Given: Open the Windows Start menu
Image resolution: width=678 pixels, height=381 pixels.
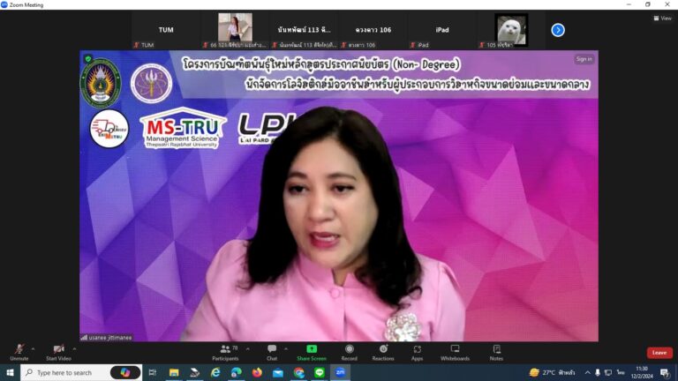Looking at the screenshot, I should pos(10,372).
